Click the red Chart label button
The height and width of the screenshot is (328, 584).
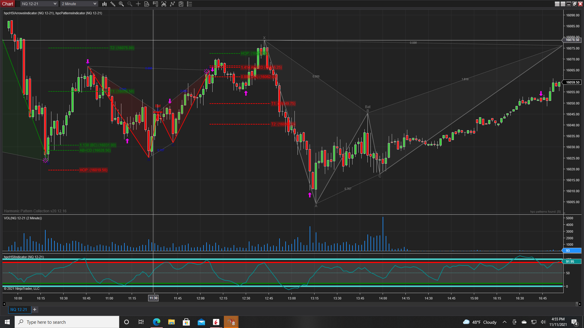point(8,4)
